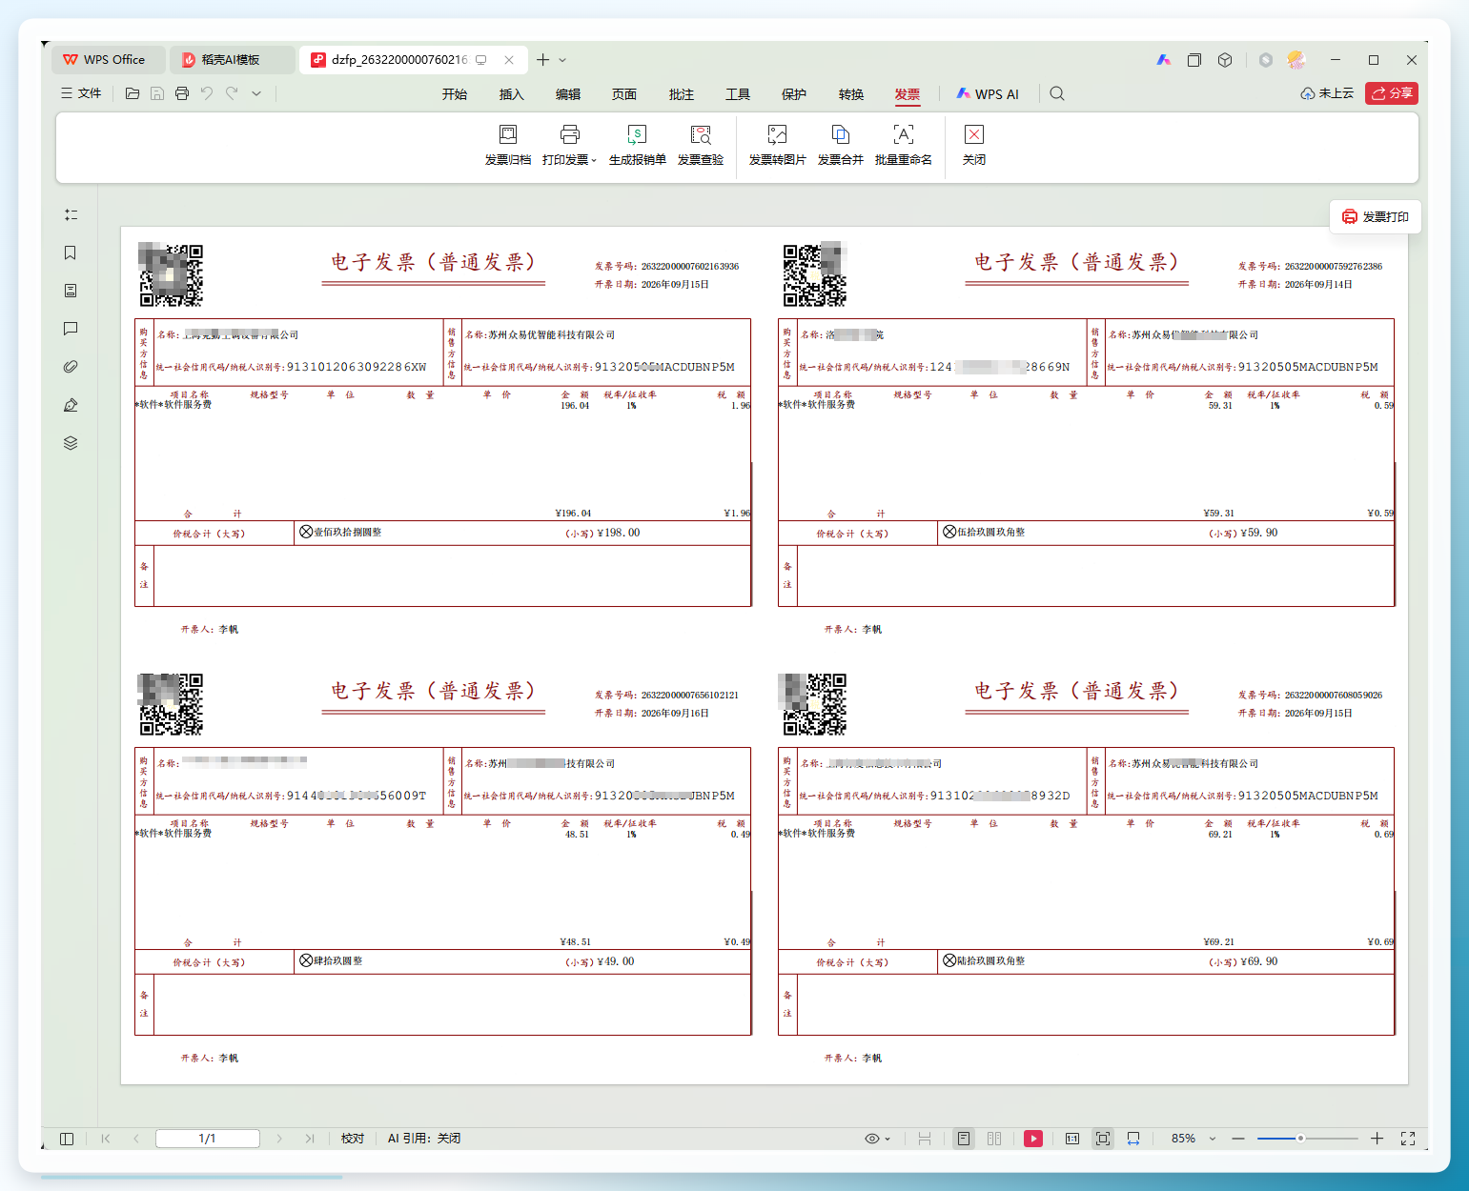Viewport: 1469px width, 1191px height.
Task: Open the attachments paperclip panel
Action: tap(71, 367)
